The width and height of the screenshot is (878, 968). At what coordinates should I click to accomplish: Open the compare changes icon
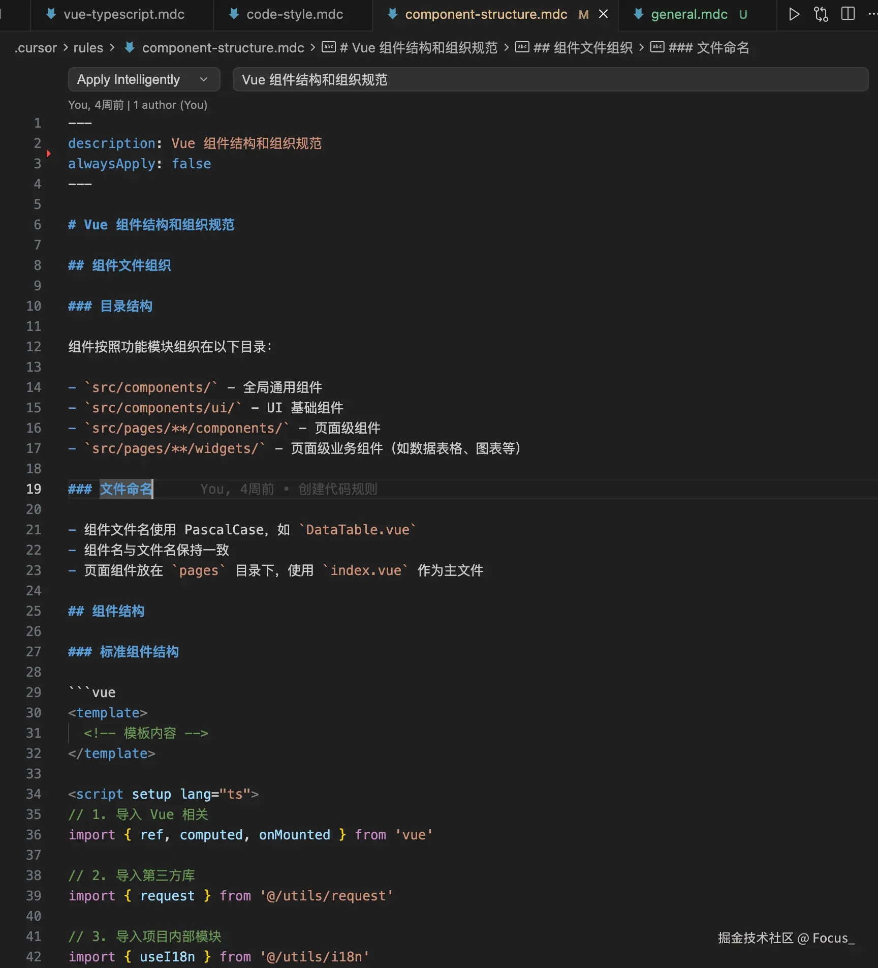coord(821,14)
